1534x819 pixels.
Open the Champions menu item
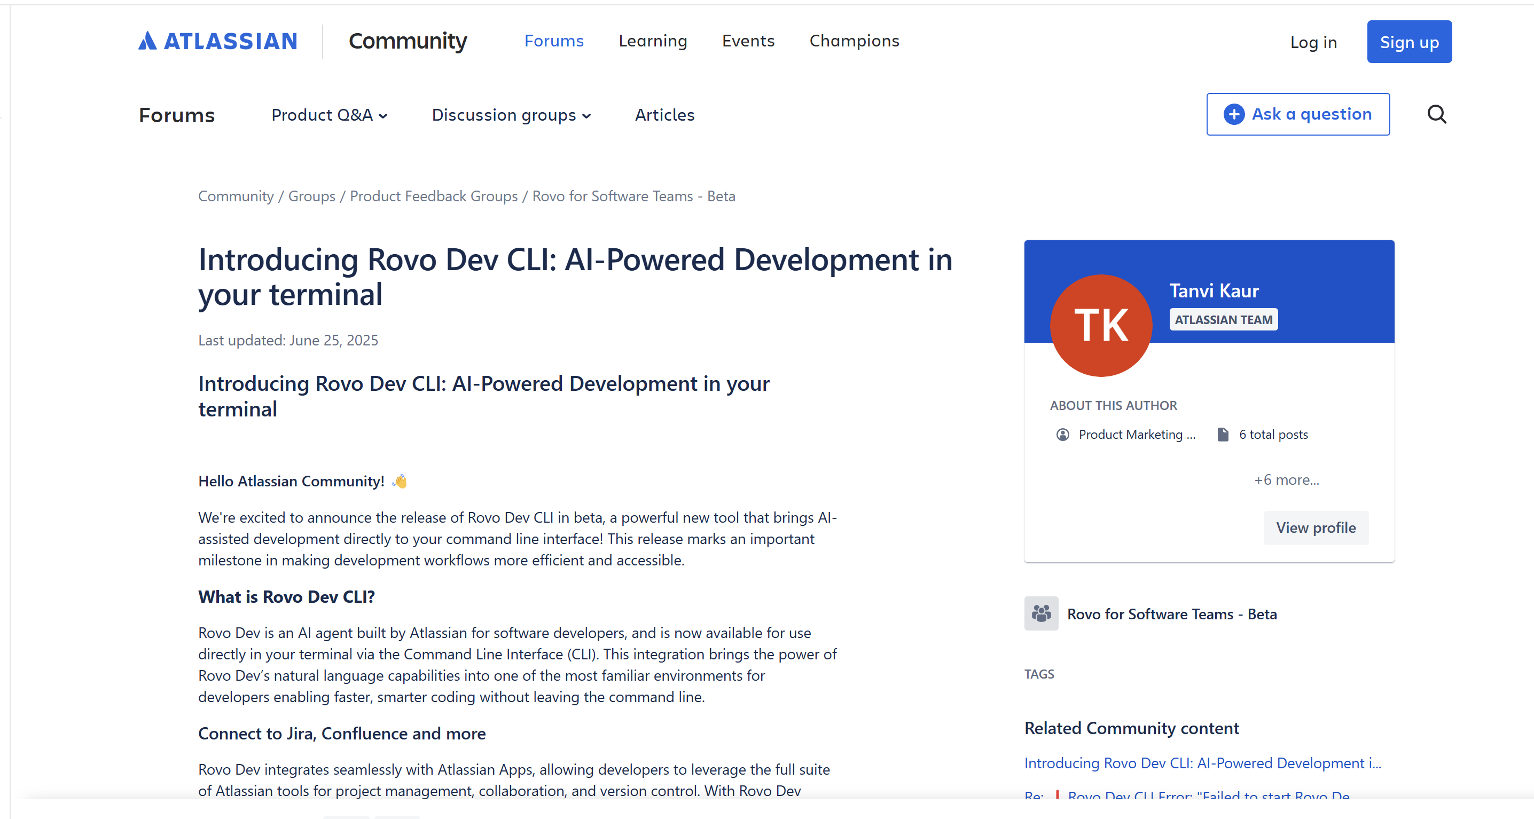(854, 41)
